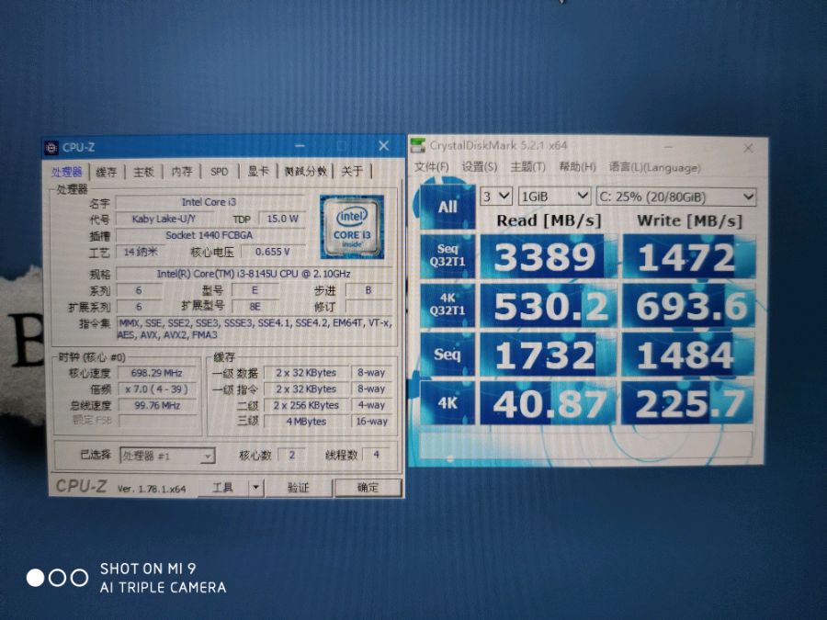The width and height of the screenshot is (827, 620).
Task: Open the 主题(T) menu in CrystalDiskMark
Action: tap(527, 166)
